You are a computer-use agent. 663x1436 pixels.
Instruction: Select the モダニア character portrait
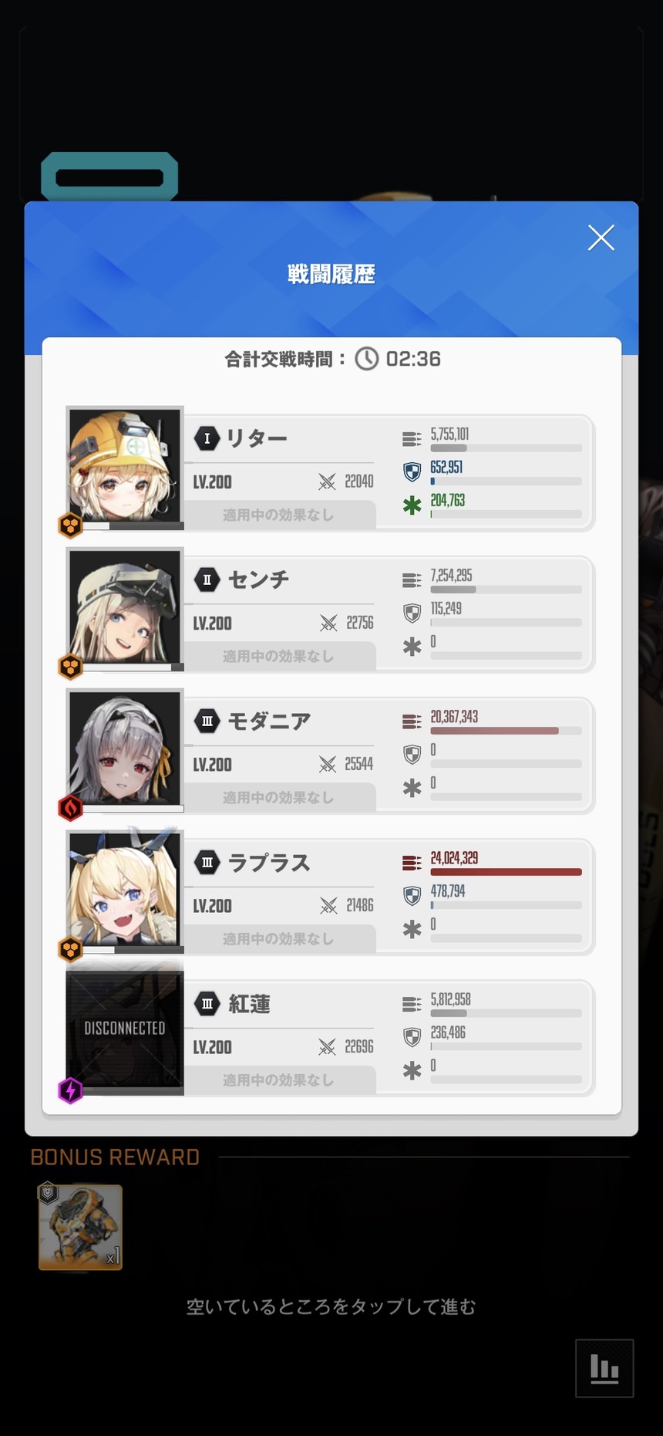tap(125, 749)
